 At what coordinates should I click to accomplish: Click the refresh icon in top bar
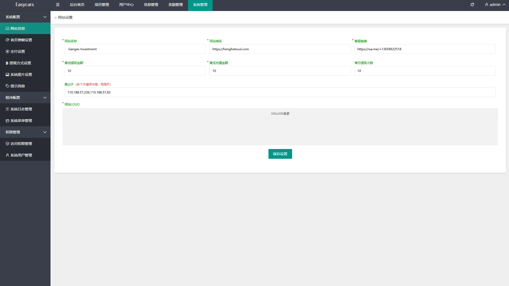pos(472,5)
